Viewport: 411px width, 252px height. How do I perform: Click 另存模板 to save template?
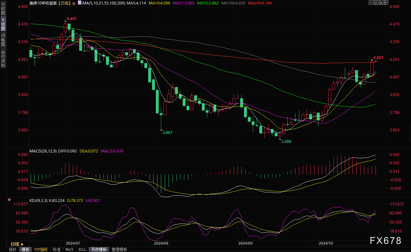[x=99, y=249]
